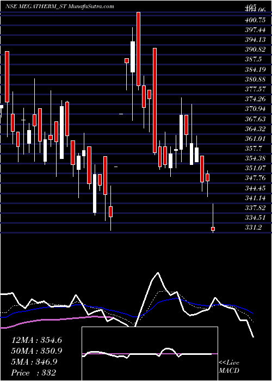Click the NSE MEGATHERM_ST MunafaSutra.com title
The width and height of the screenshot is (272, 381).
59,7
